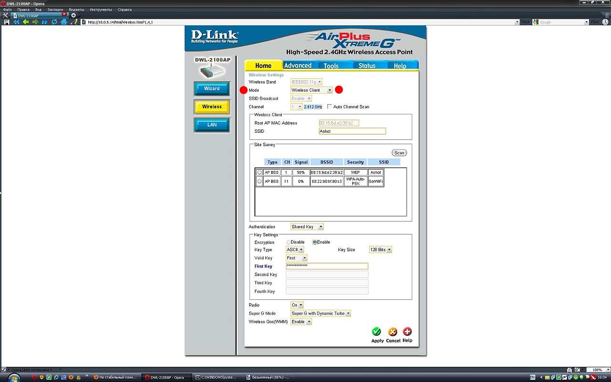Select the AP BSS row for Ashot
The height and width of the screenshot is (382, 611).
point(260,172)
